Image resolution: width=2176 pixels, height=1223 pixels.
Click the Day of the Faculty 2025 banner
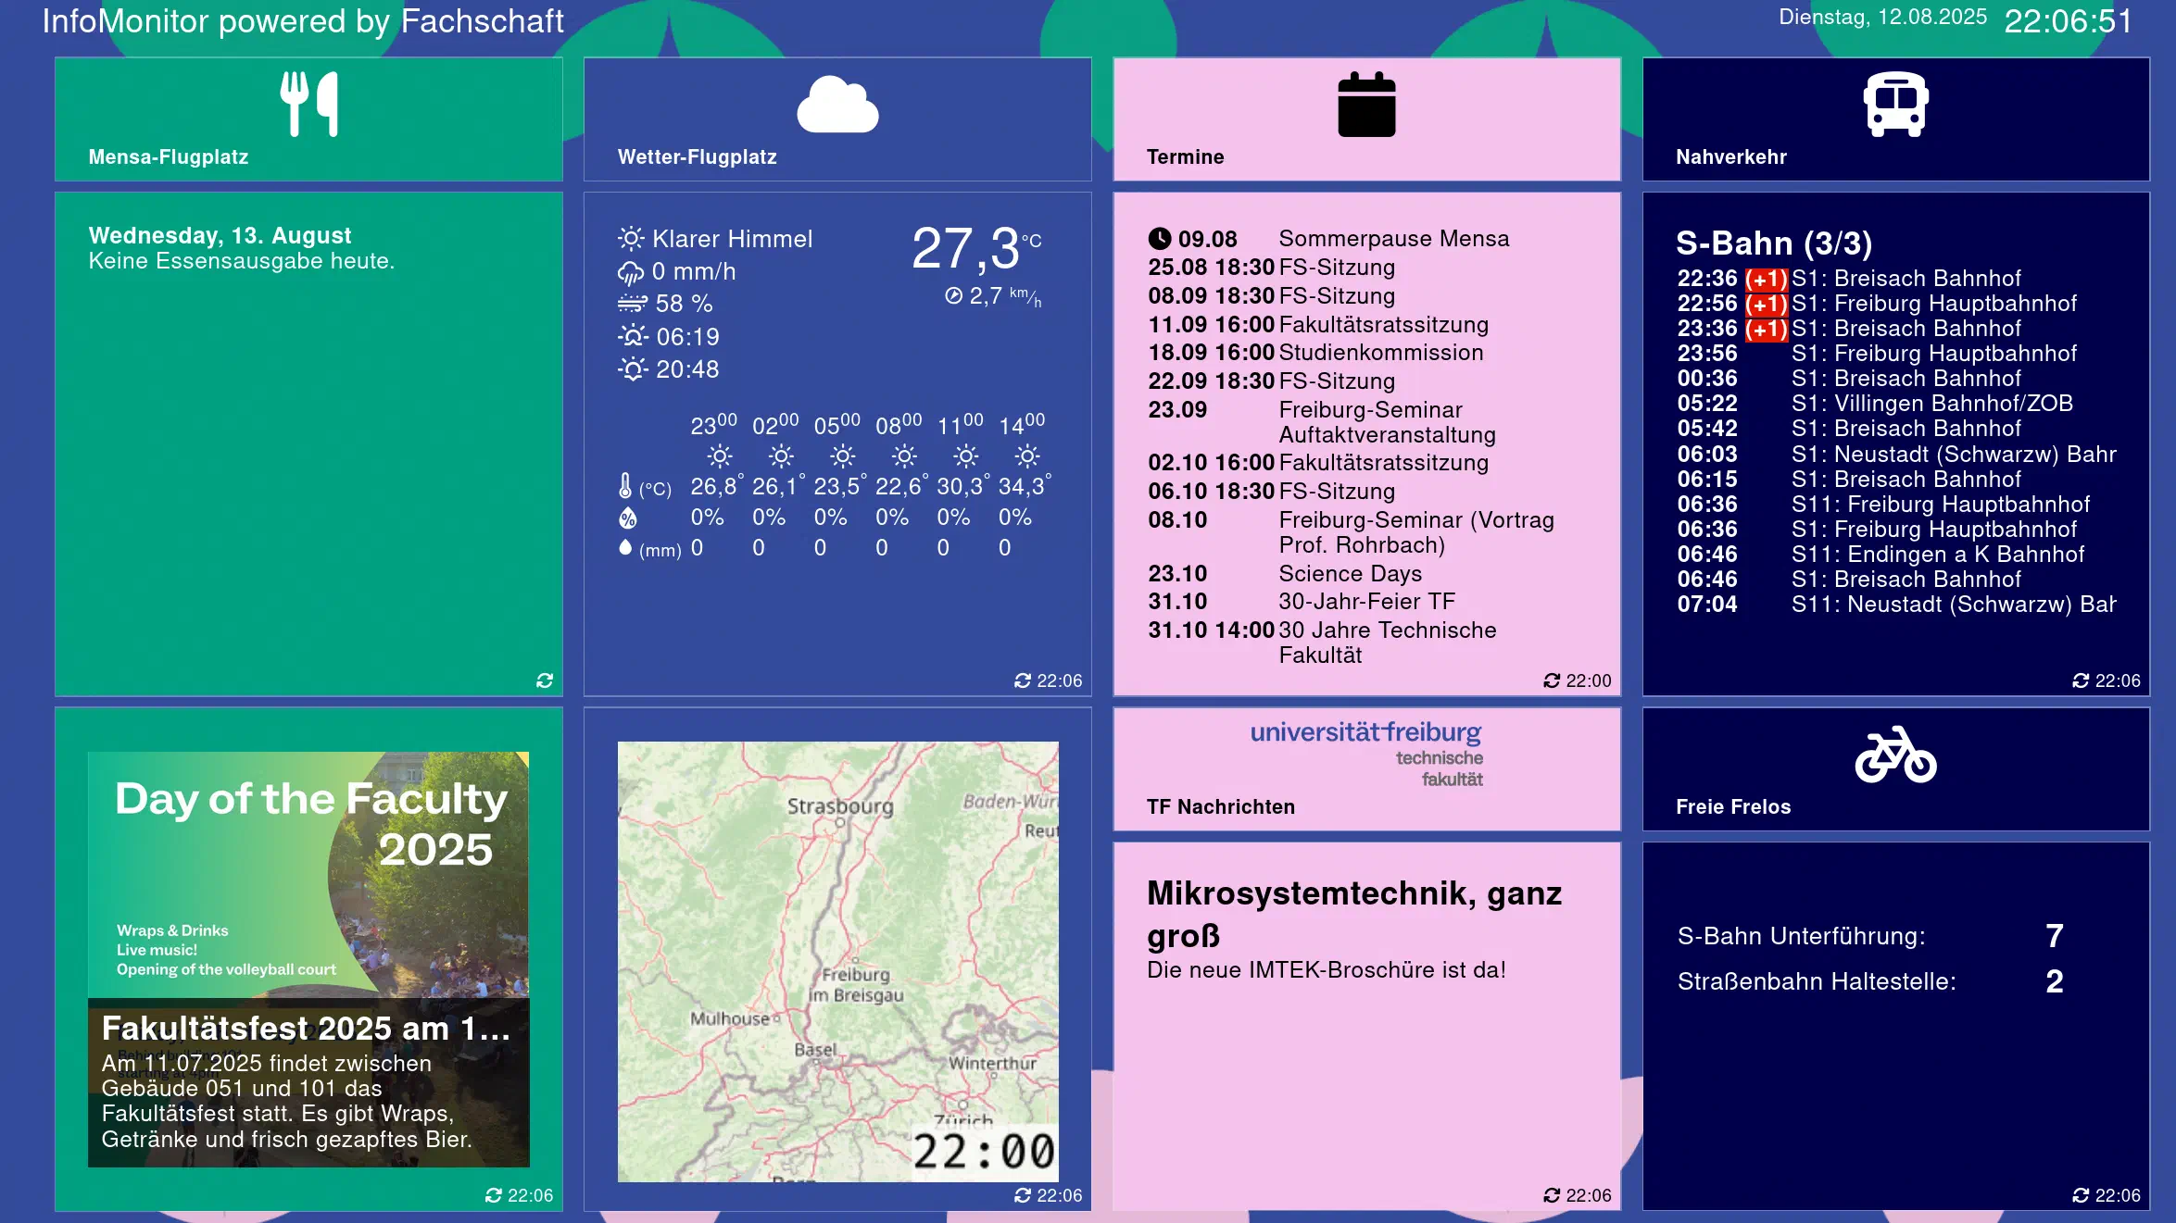[x=308, y=874]
